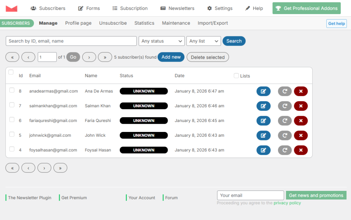Go to next page, top pagination
This screenshot has height=220, width=351.
89,57
